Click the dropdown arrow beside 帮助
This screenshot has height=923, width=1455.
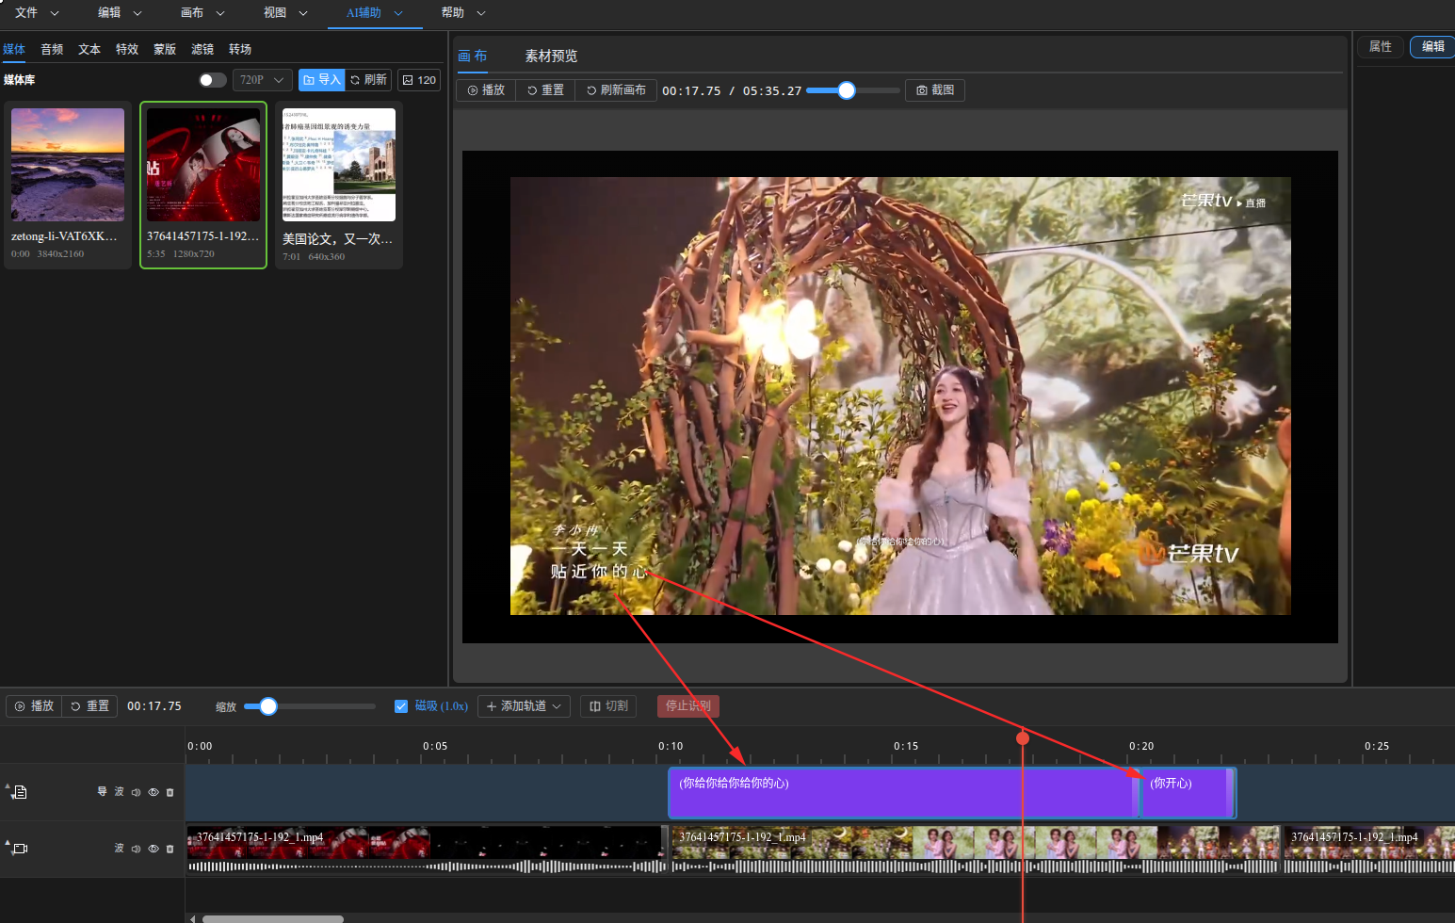click(481, 13)
